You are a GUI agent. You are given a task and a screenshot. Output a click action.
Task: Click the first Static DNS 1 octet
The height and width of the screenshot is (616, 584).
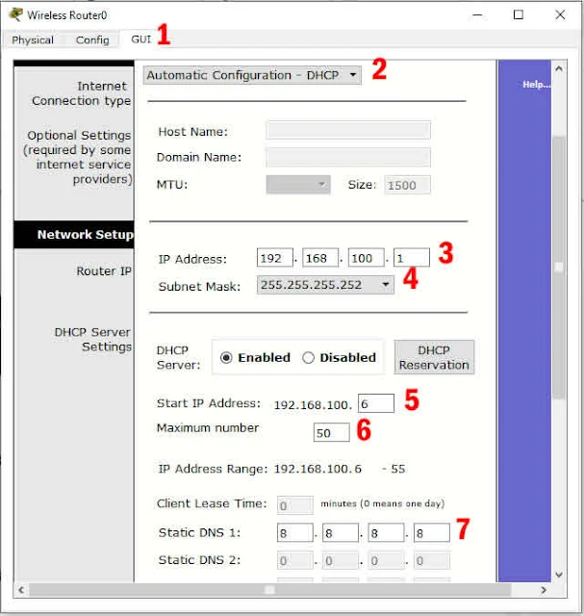coord(295,532)
